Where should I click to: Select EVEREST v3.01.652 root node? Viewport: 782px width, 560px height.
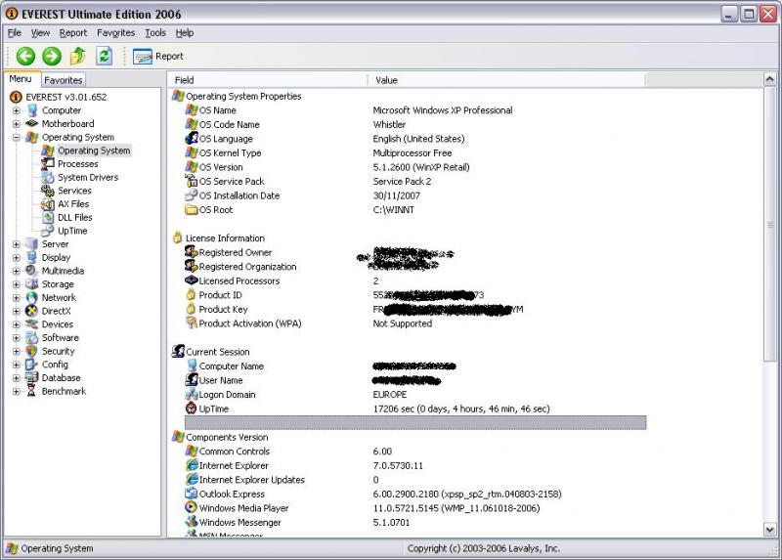coord(65,97)
